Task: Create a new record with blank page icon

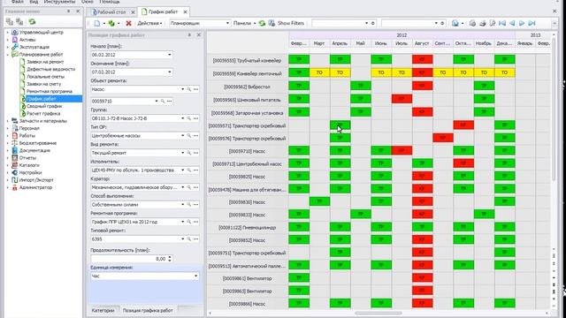Action: [x=97, y=23]
